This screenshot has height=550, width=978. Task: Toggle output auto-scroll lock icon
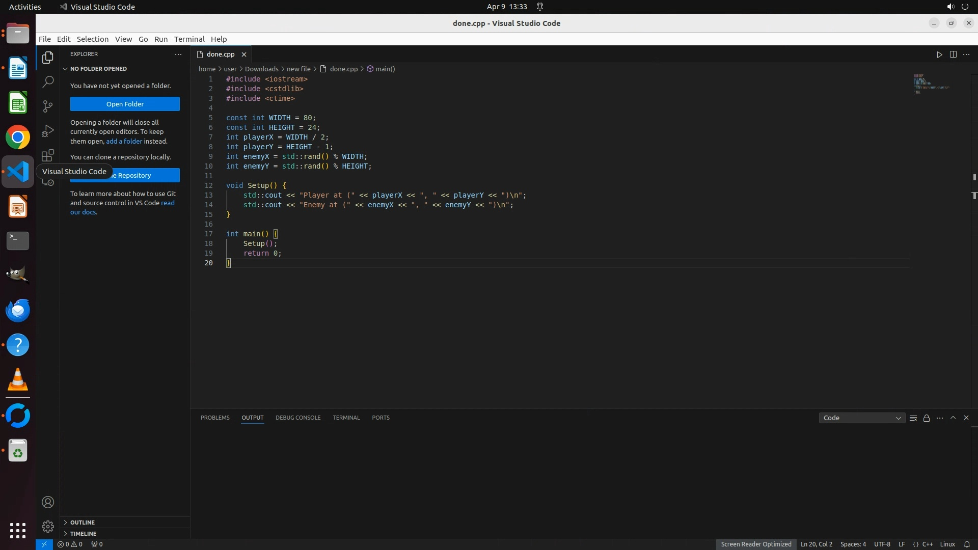point(927,418)
